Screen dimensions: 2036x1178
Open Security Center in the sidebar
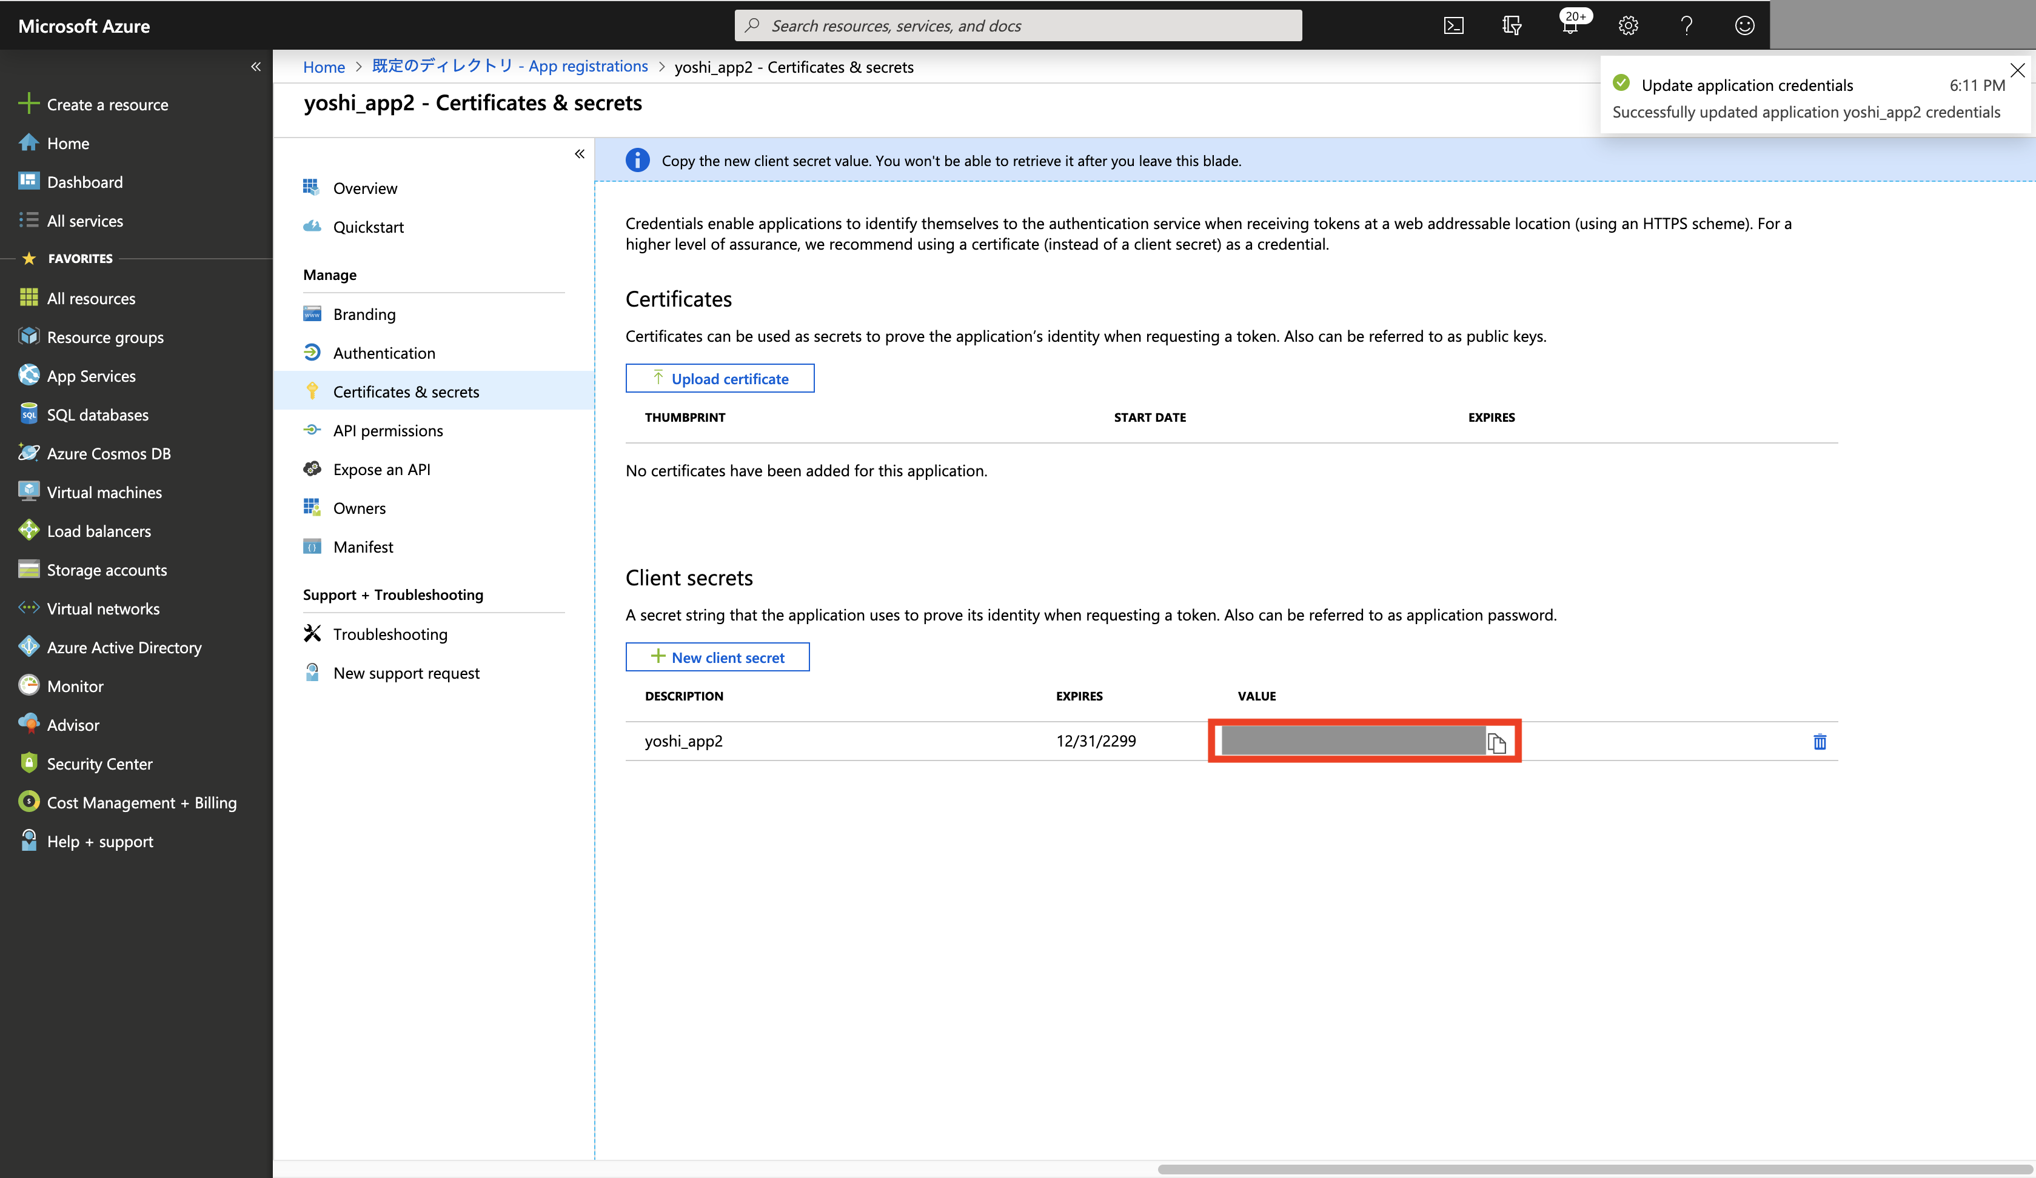[x=85, y=763]
